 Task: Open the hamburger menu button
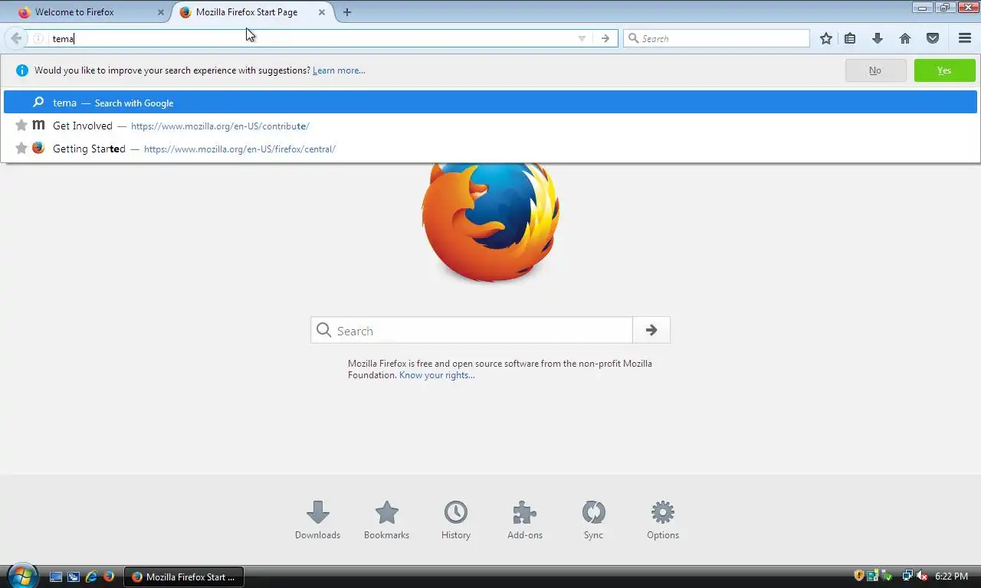(x=965, y=38)
